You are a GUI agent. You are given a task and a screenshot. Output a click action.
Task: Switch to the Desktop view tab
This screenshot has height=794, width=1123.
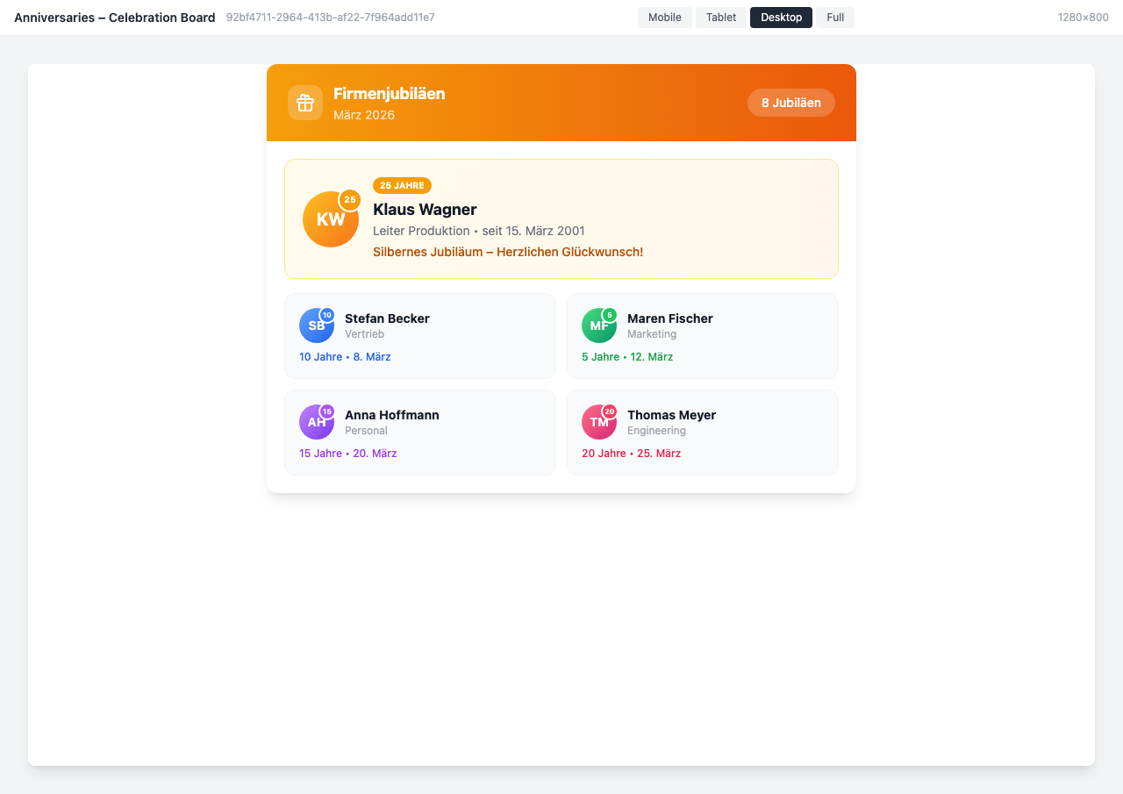click(x=781, y=17)
